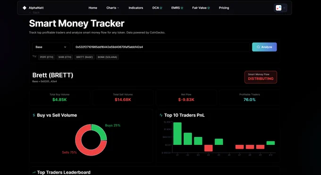Click the second green PnL bar
The width and height of the screenshot is (321, 175).
[x=188, y=139]
